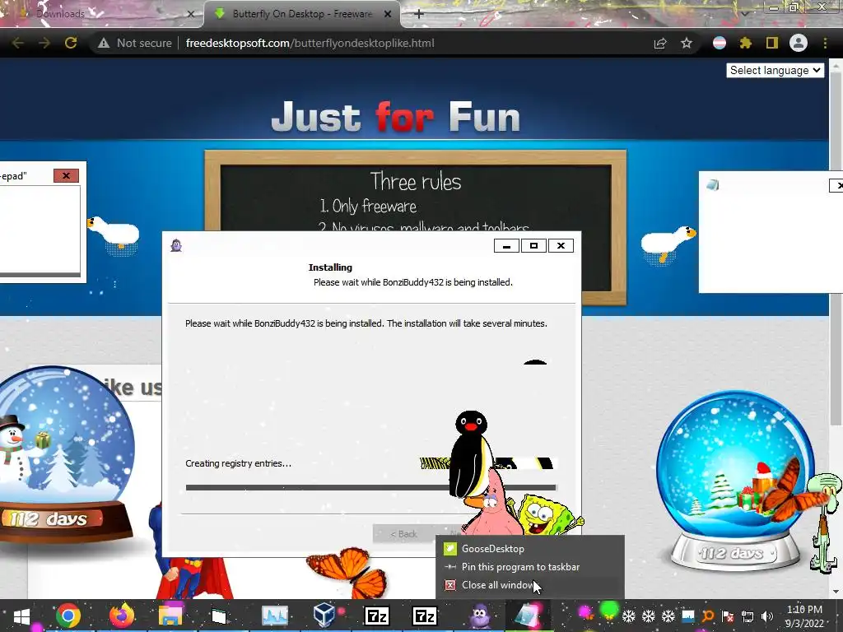The width and height of the screenshot is (843, 632).
Task: Open Chrome's three-dot menu
Action: [x=825, y=43]
